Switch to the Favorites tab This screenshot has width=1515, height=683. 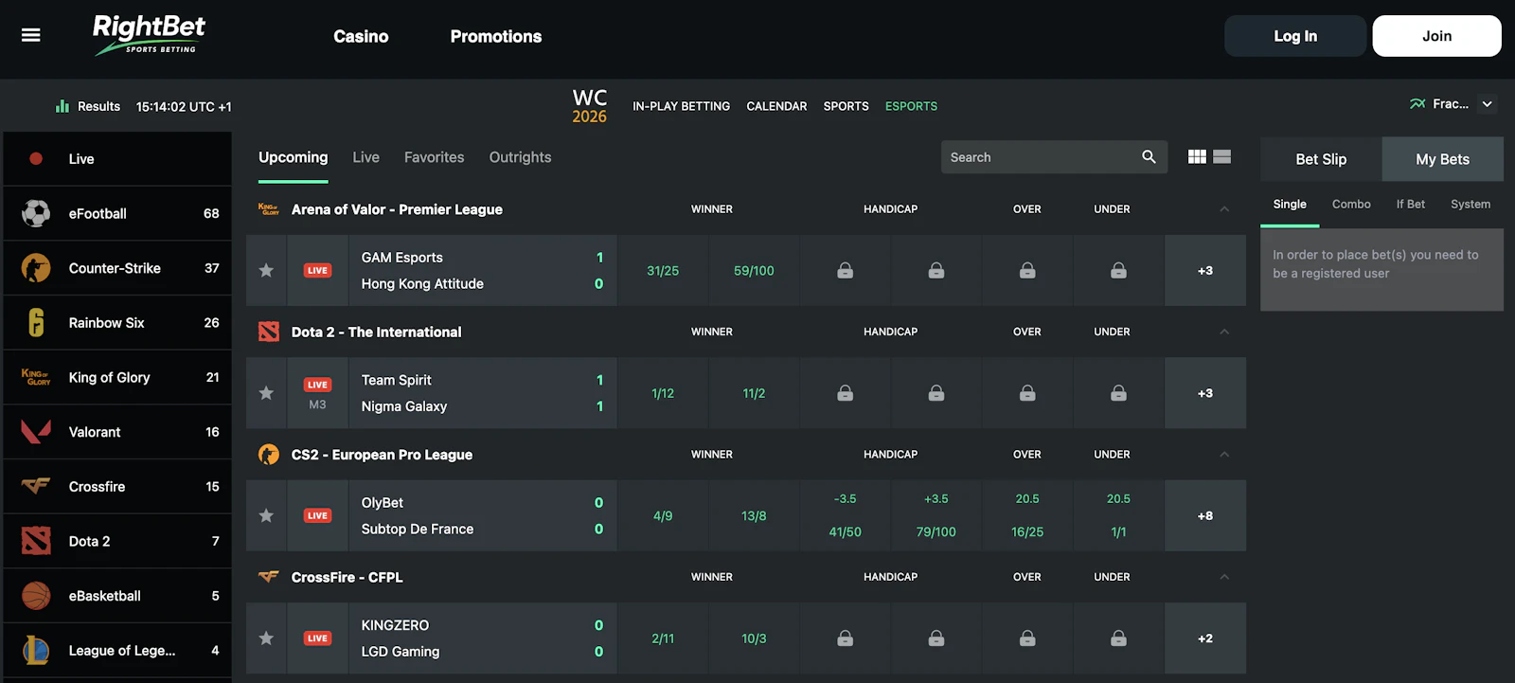(x=434, y=157)
